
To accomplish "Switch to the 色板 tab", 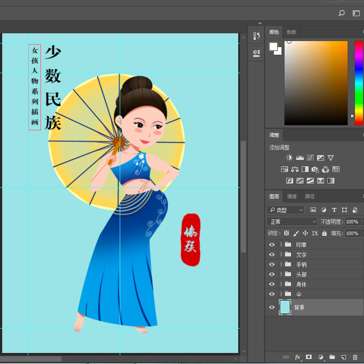I will pos(291,32).
